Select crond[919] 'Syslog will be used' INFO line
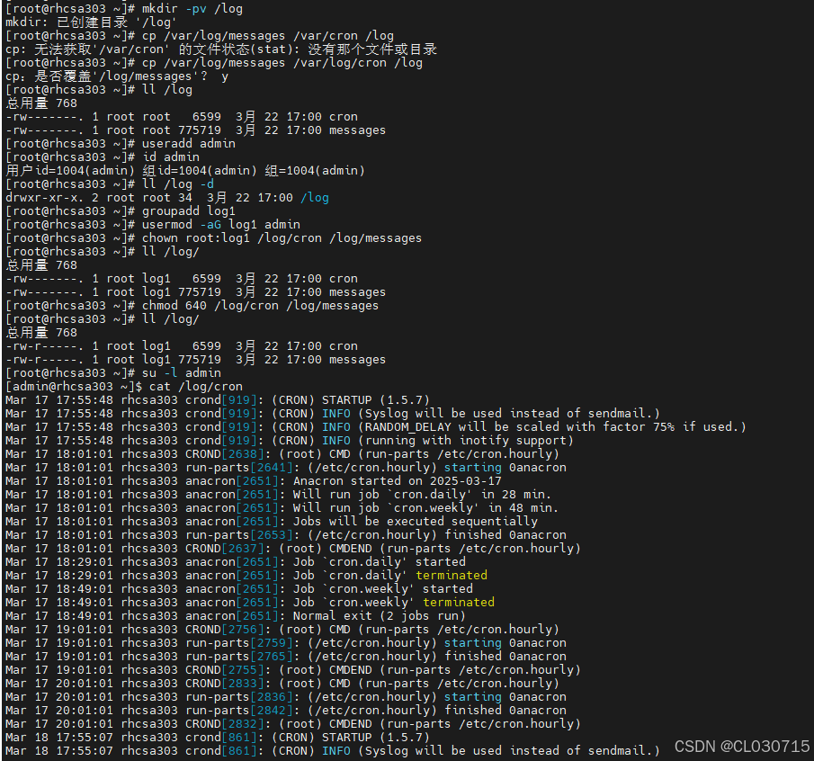The width and height of the screenshot is (814, 761). pos(333,414)
